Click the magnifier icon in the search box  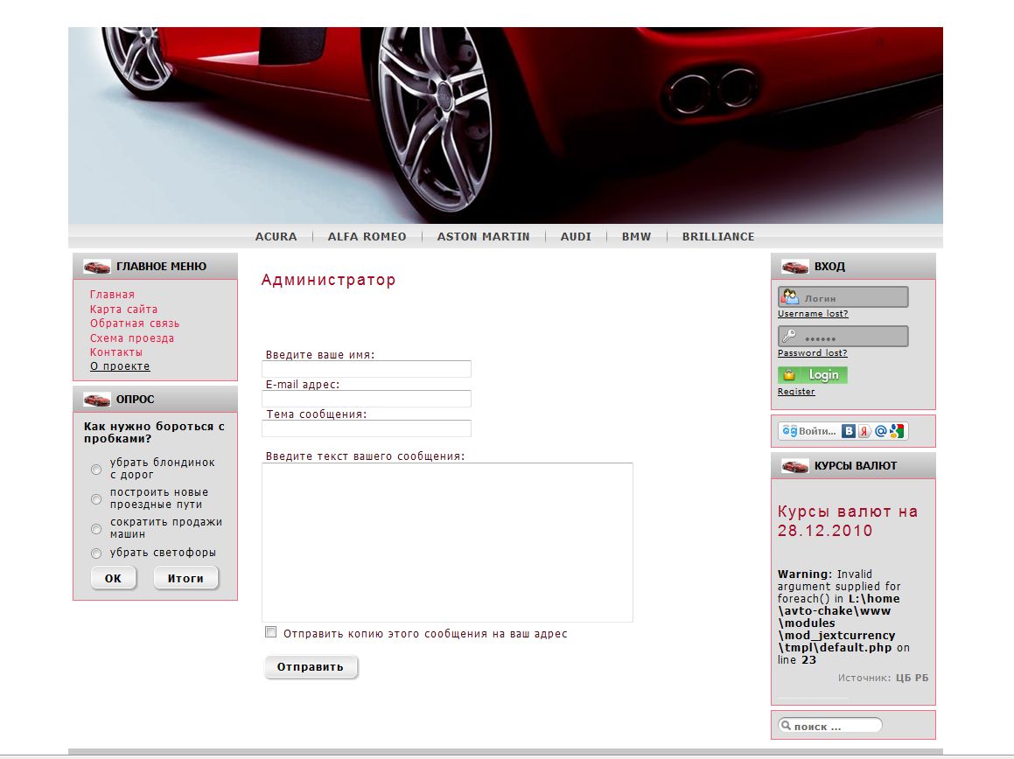(x=786, y=726)
